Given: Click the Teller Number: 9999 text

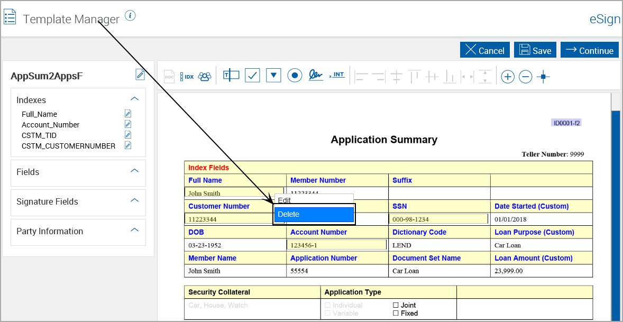Looking at the screenshot, I should (x=553, y=154).
